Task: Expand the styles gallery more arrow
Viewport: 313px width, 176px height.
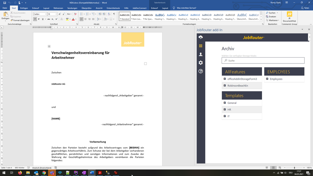Action: coord(261,19)
